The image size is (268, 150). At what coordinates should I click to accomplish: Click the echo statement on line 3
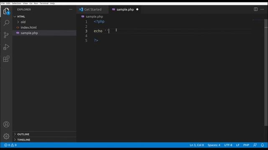[101, 31]
